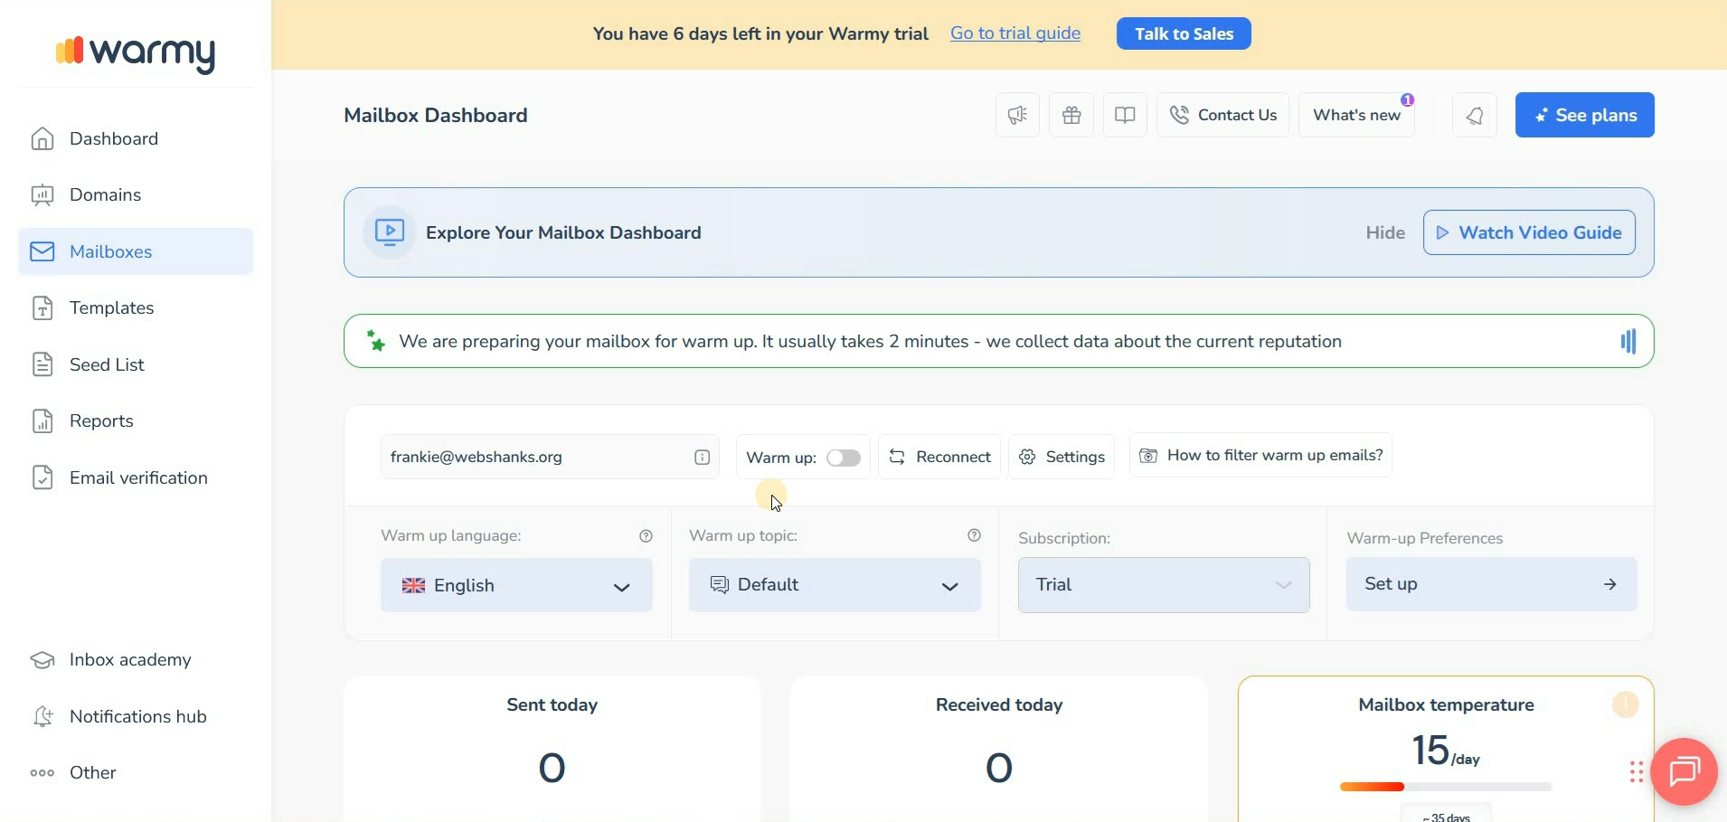Hide the Explore Your Mailbox banner
Image resolution: width=1727 pixels, height=822 pixels.
(1385, 232)
